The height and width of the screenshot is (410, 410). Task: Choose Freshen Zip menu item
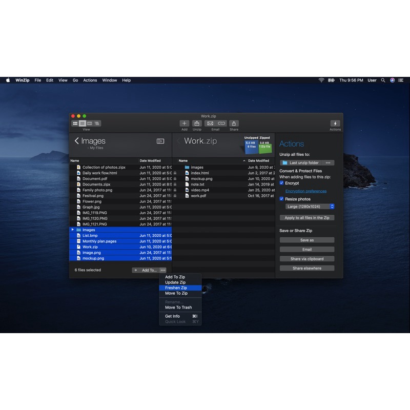click(x=180, y=288)
